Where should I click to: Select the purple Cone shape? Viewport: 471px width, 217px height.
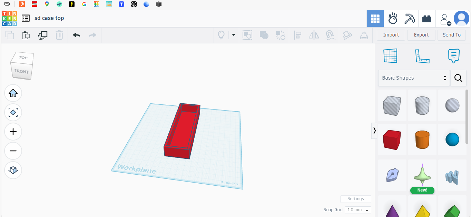pyautogui.click(x=392, y=210)
